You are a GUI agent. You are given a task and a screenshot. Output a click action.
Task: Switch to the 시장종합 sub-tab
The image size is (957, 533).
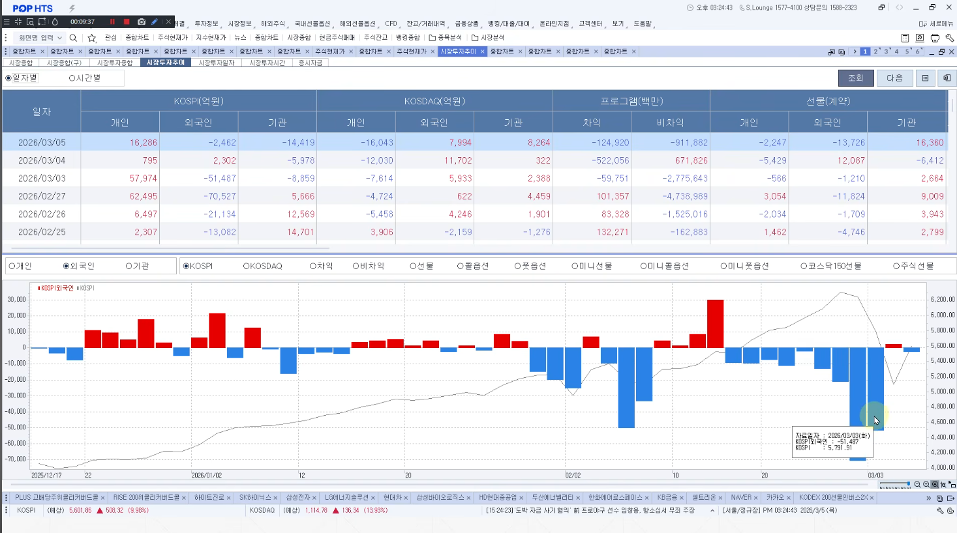21,63
